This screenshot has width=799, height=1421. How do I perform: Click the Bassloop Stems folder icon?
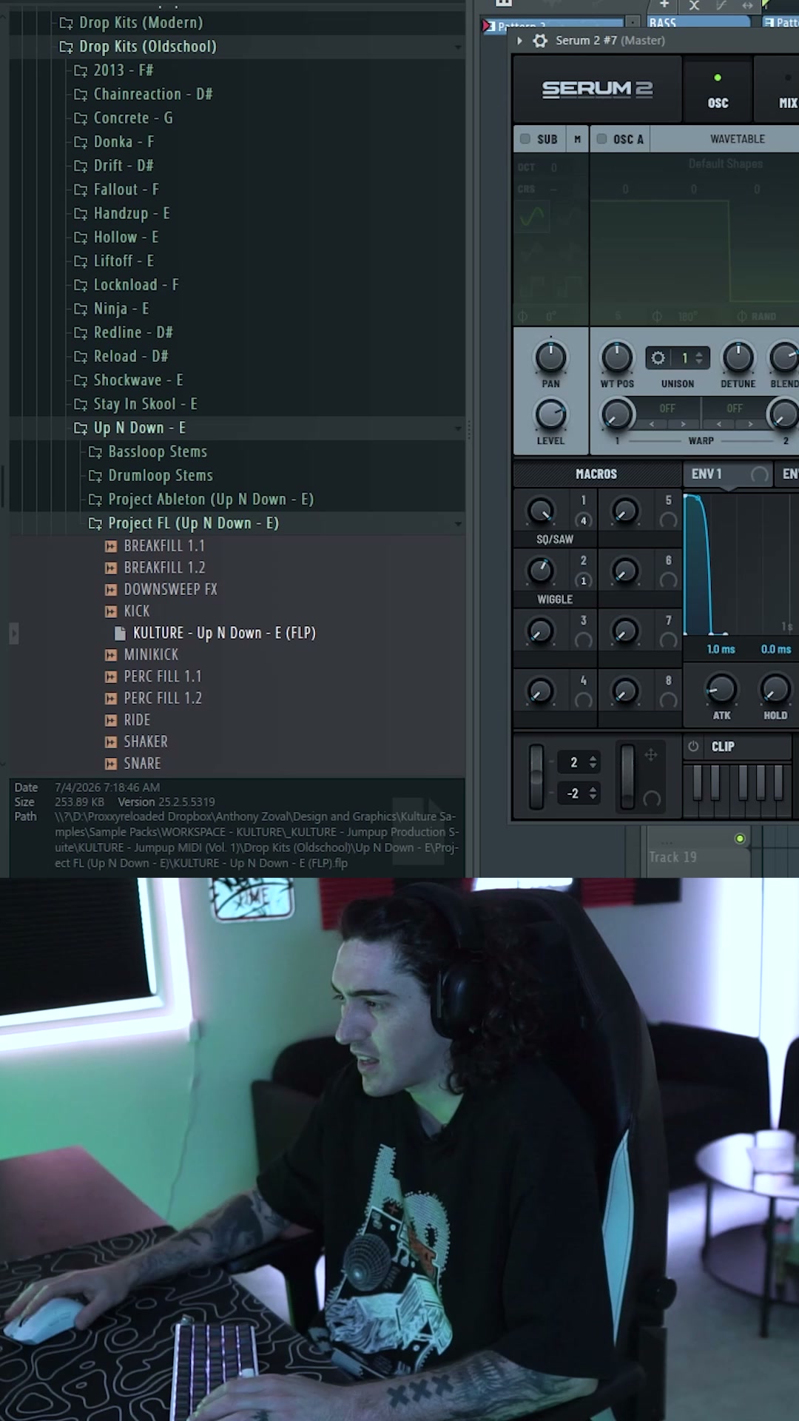[95, 452]
